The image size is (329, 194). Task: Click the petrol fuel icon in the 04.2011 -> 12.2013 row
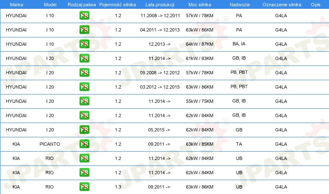[x=84, y=29]
